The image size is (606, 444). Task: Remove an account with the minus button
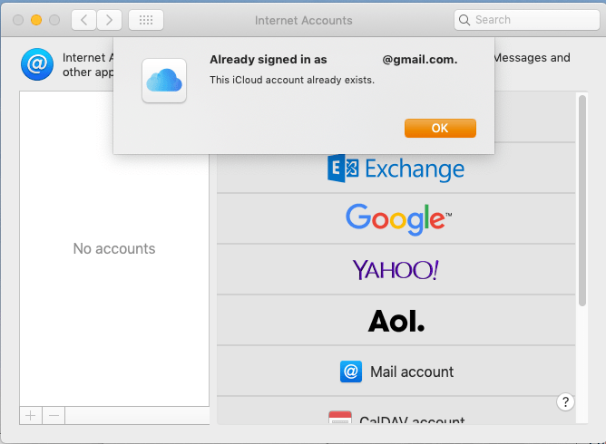pyautogui.click(x=54, y=415)
